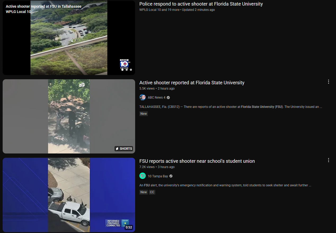Open 'Police respond to active shooter' title
This screenshot has height=233, width=336.
click(201, 4)
